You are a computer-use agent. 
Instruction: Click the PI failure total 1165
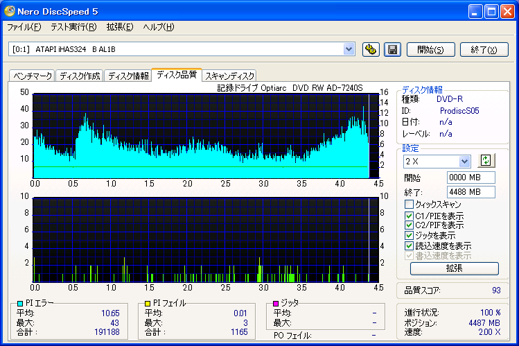[x=239, y=331]
